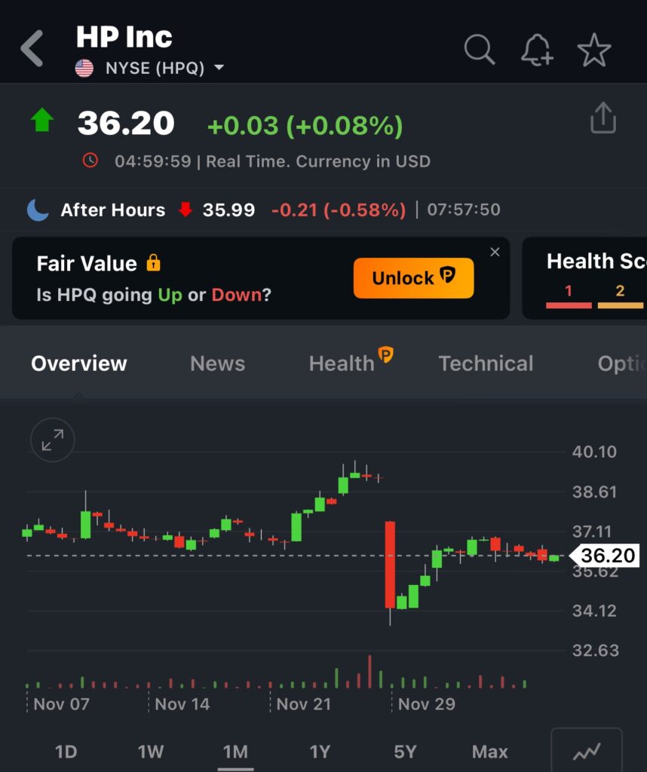Open the Health tab
Screen dimensions: 647x772
pyautogui.click(x=342, y=363)
